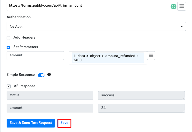Open the hamburger menu beside amount_refunded value
This screenshot has width=192, height=132.
(151, 55)
